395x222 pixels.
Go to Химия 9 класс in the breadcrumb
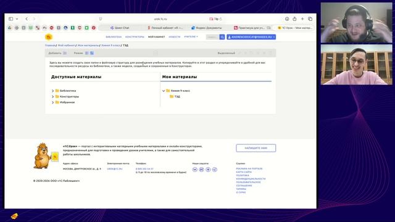coord(111,45)
